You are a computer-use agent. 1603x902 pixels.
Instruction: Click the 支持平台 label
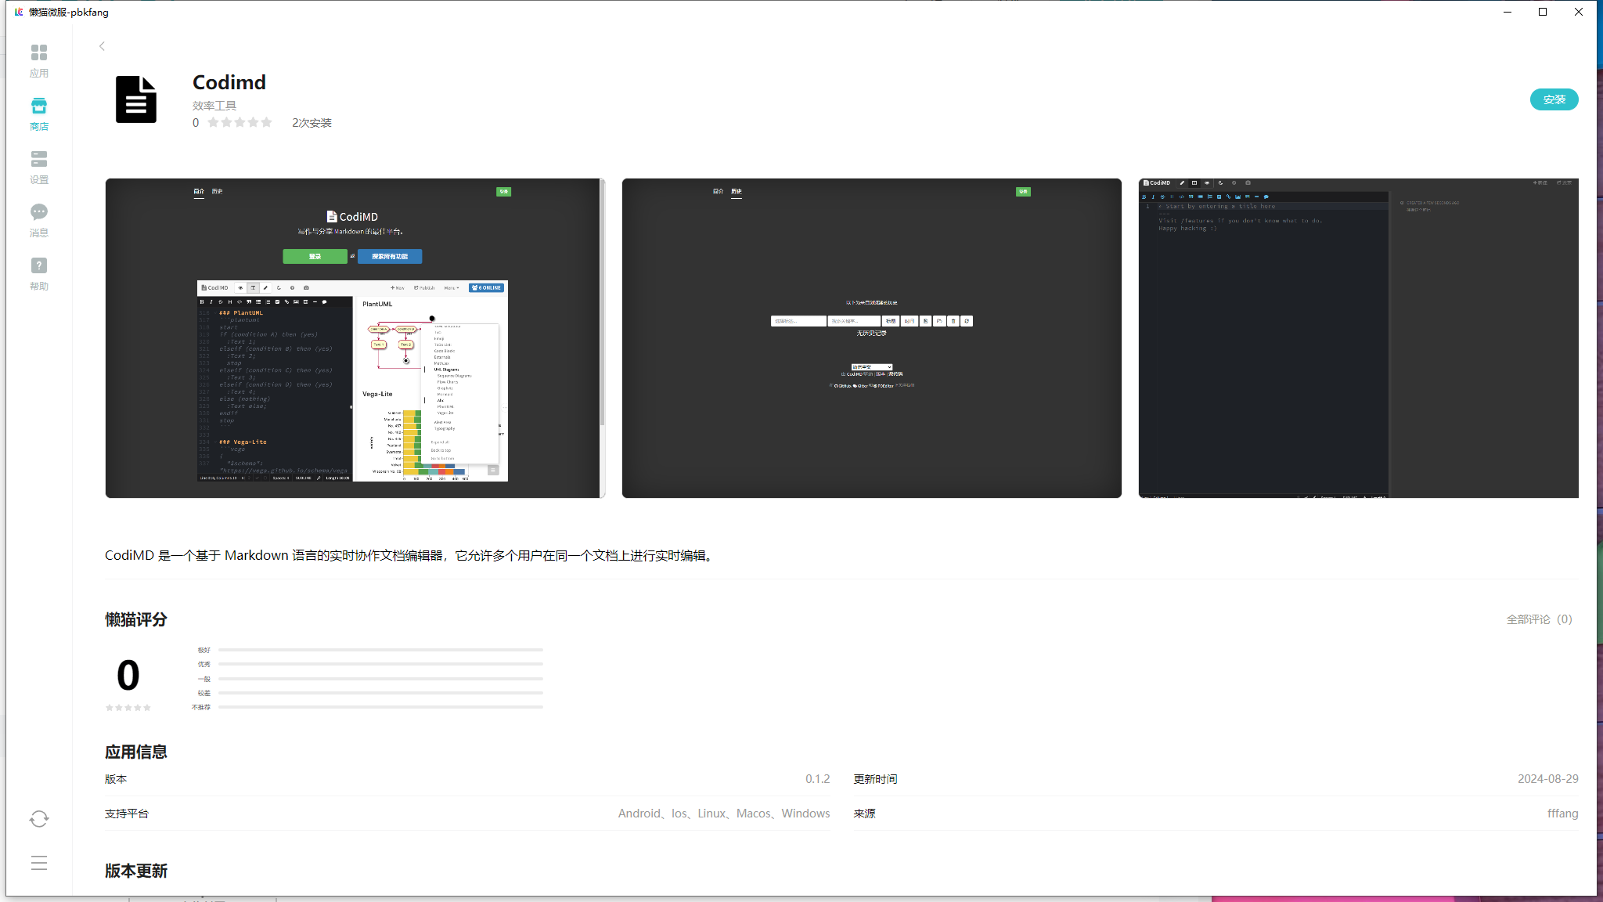pyautogui.click(x=127, y=814)
